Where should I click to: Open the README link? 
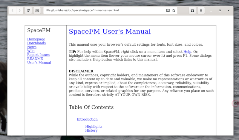pyautogui.click(x=35, y=59)
